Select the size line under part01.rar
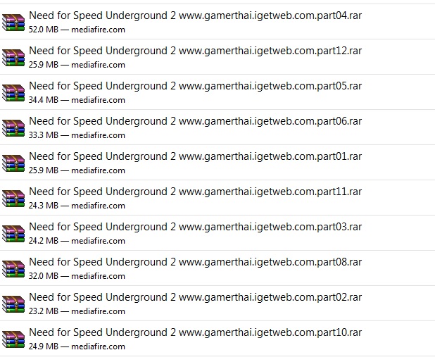The height and width of the screenshot is (362, 435). pos(77,170)
